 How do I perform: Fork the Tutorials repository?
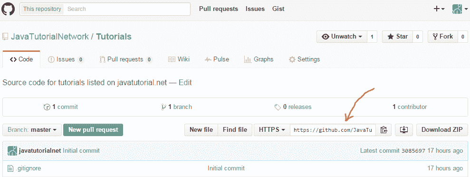click(x=443, y=37)
